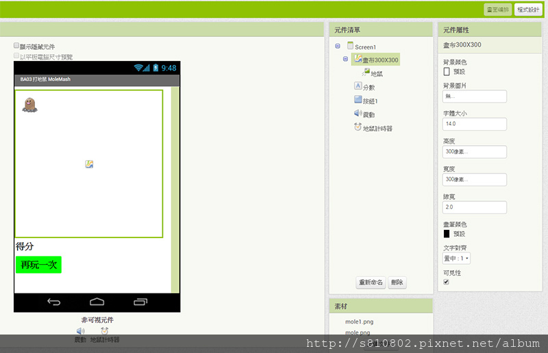
Task: Click the 重新命名 rename button
Action: point(371,282)
